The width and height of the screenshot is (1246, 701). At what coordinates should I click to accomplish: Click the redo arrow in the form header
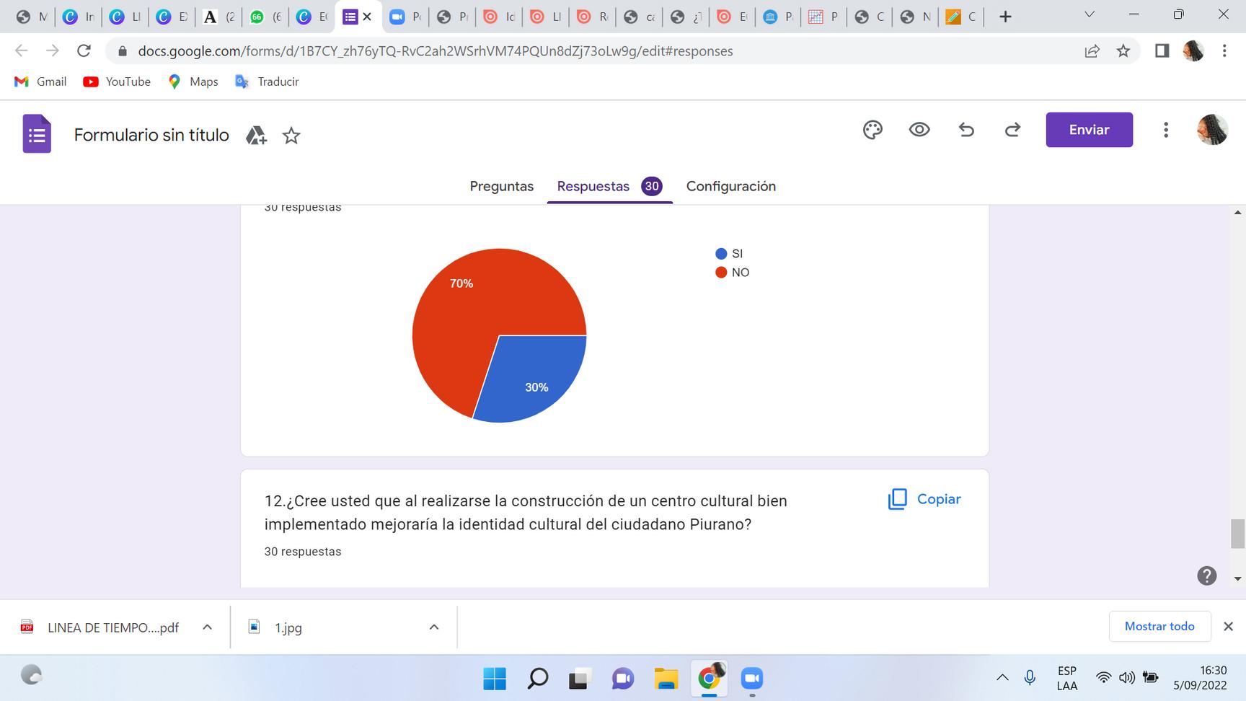(1013, 130)
